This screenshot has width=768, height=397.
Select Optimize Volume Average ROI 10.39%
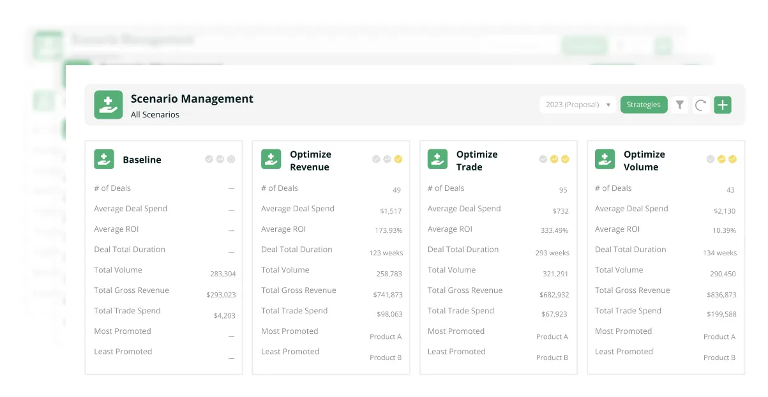(725, 230)
